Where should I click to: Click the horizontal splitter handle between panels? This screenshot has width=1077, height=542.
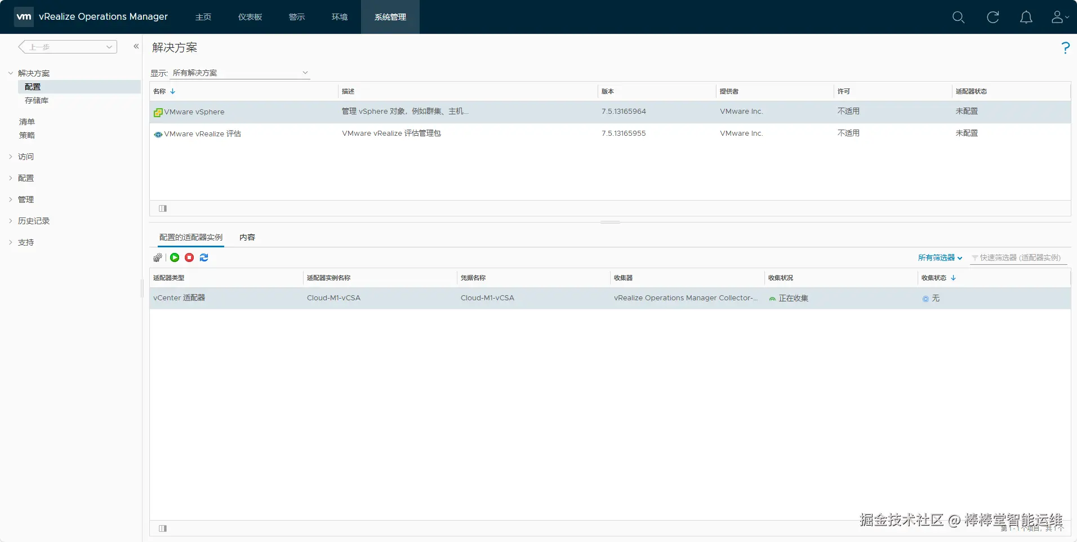click(610, 223)
